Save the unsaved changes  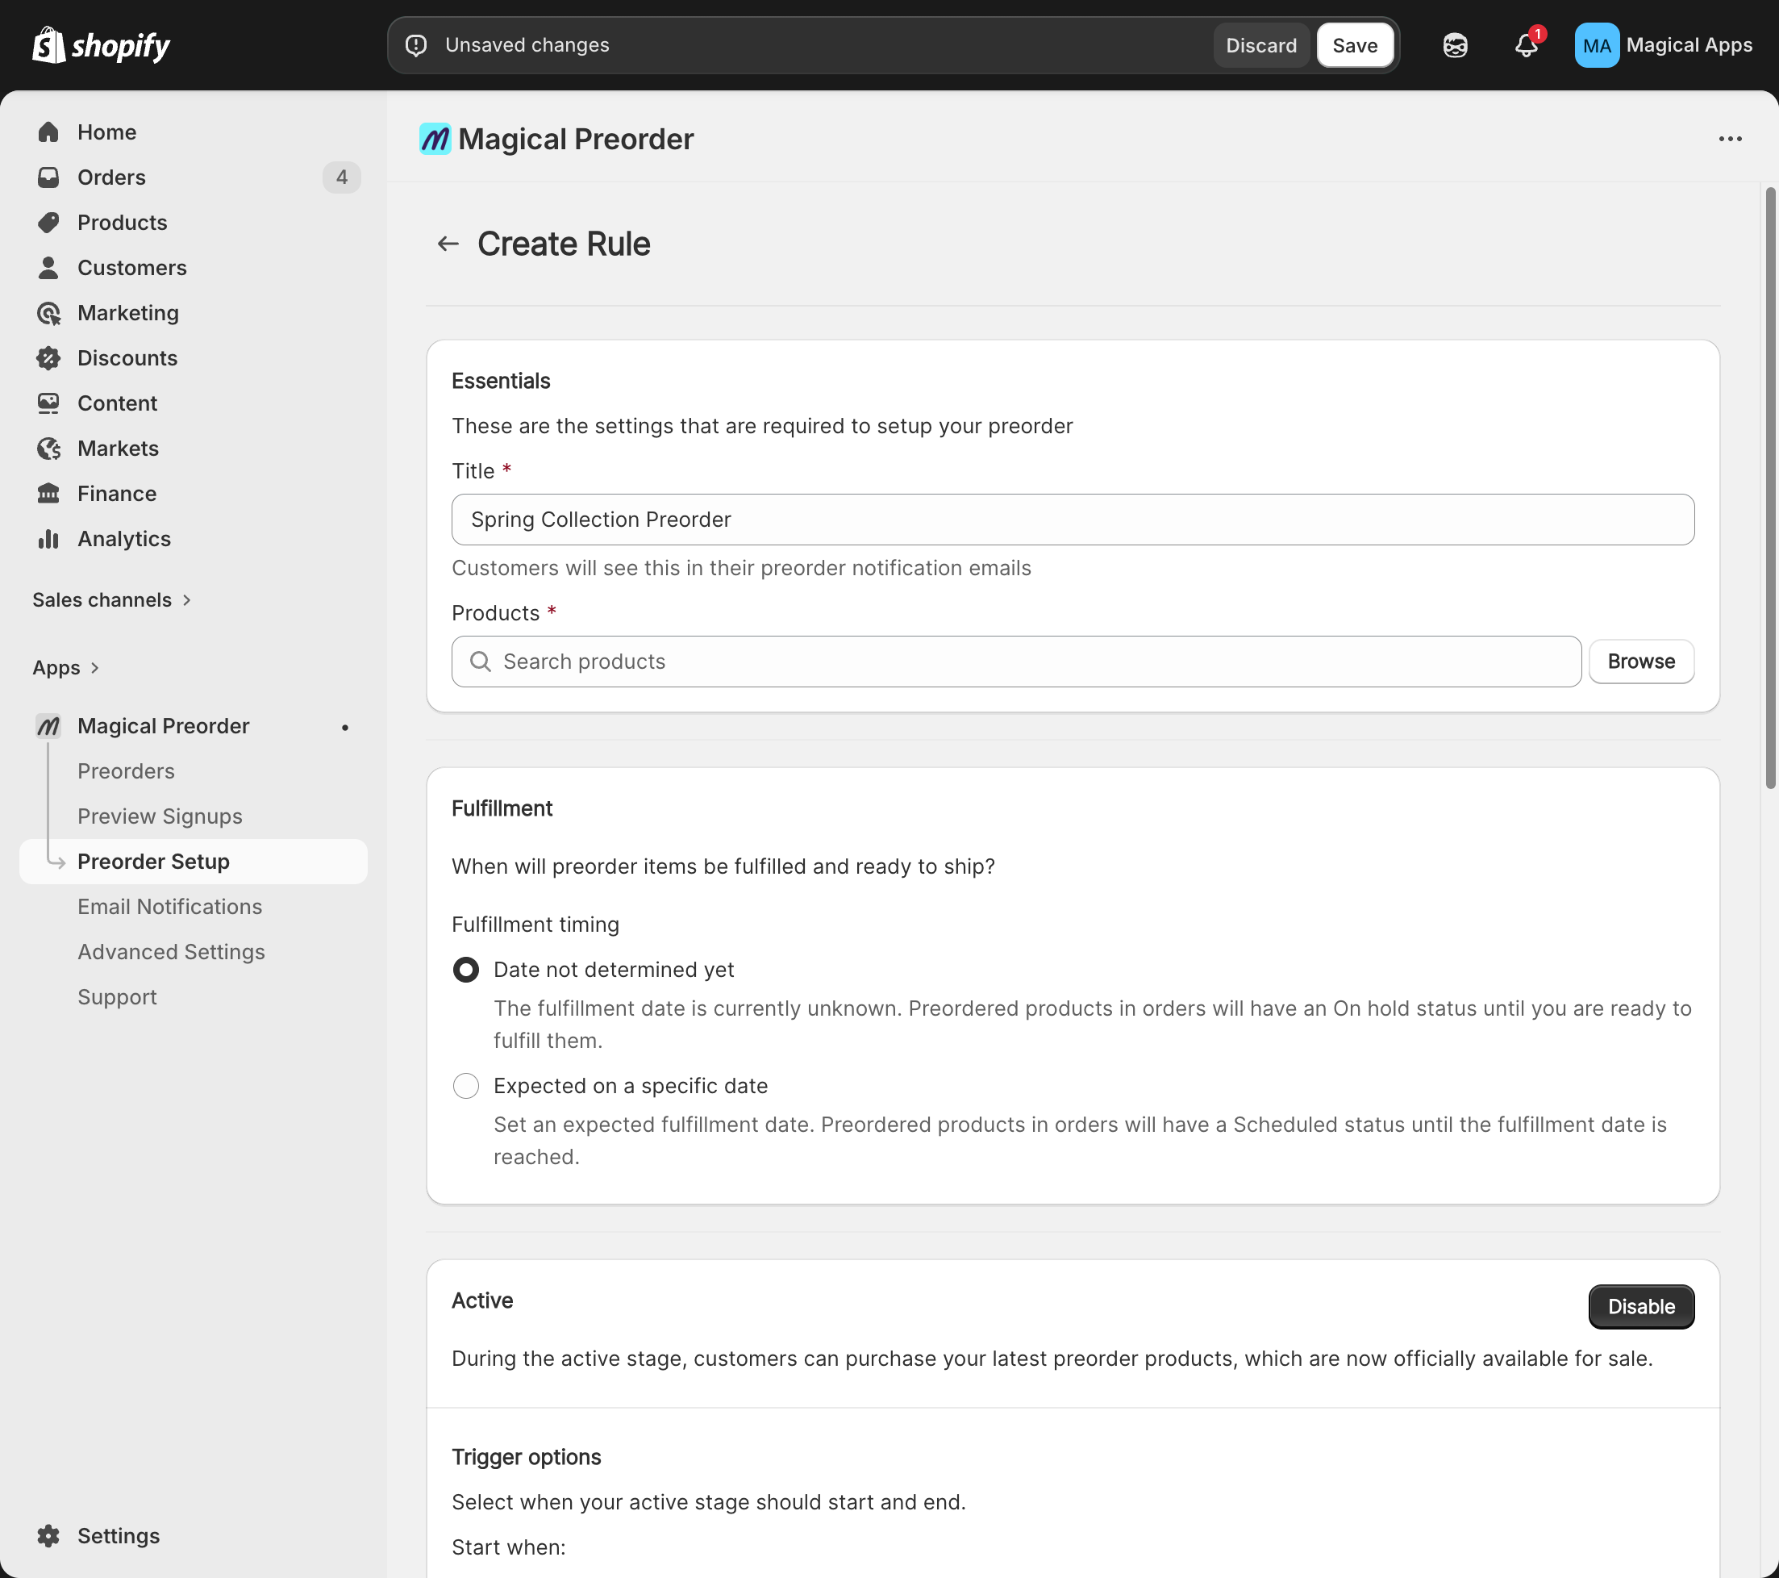pos(1354,44)
